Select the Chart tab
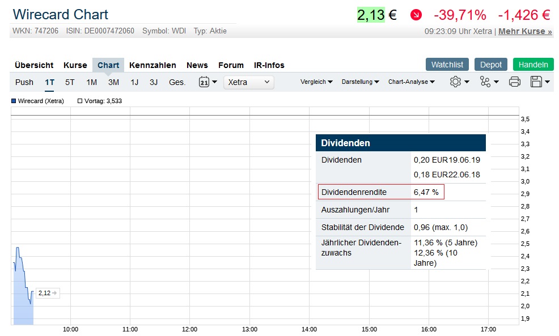The image size is (559, 336). [x=108, y=65]
